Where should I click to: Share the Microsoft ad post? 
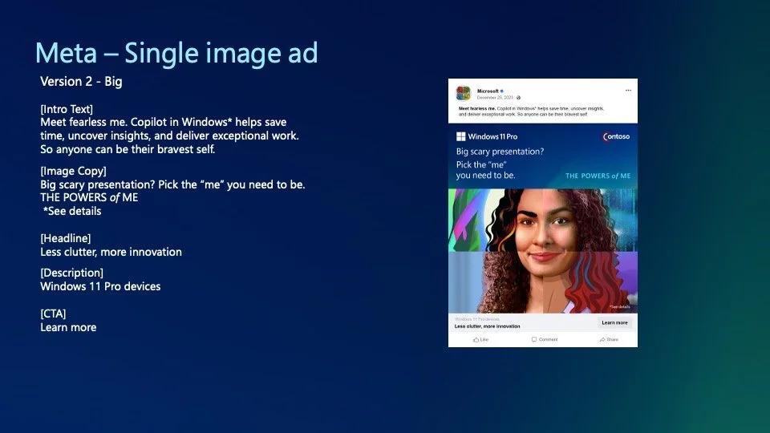pyautogui.click(x=609, y=340)
